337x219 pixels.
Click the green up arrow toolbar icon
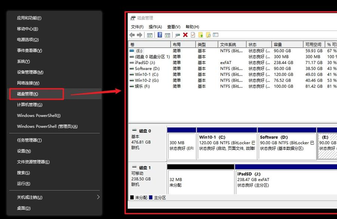coord(201,34)
